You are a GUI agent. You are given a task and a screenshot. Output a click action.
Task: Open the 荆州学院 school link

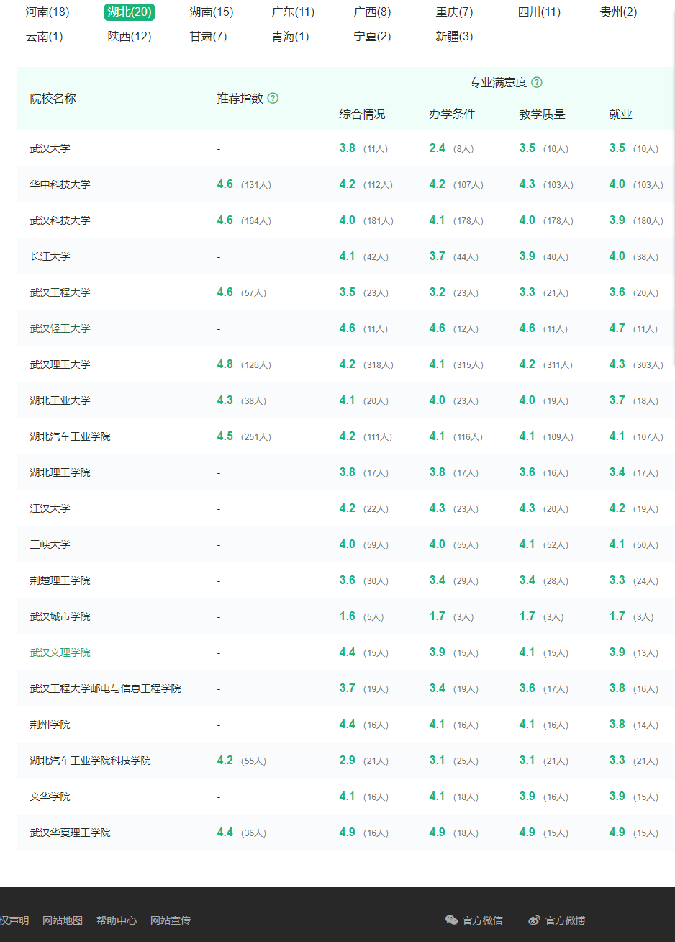click(x=50, y=725)
